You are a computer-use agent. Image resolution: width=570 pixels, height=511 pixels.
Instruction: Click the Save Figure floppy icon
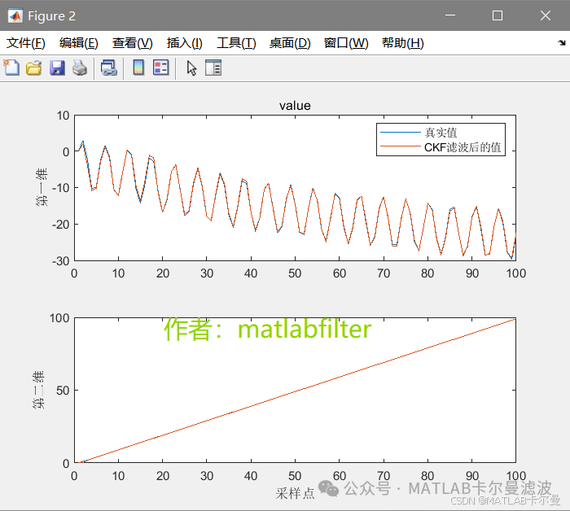click(x=57, y=68)
